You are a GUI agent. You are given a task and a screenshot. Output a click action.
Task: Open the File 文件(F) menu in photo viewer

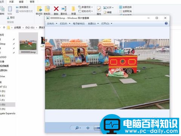point(52,23)
